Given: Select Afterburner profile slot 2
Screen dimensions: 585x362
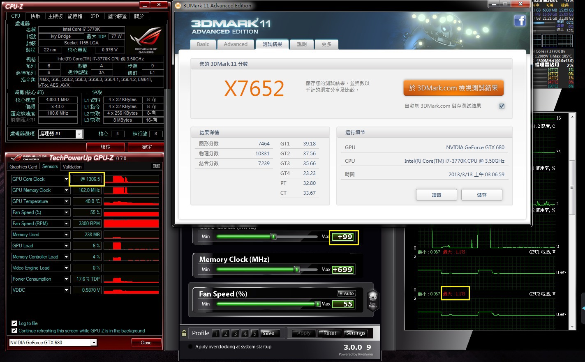Looking at the screenshot, I should pyautogui.click(x=225, y=334).
